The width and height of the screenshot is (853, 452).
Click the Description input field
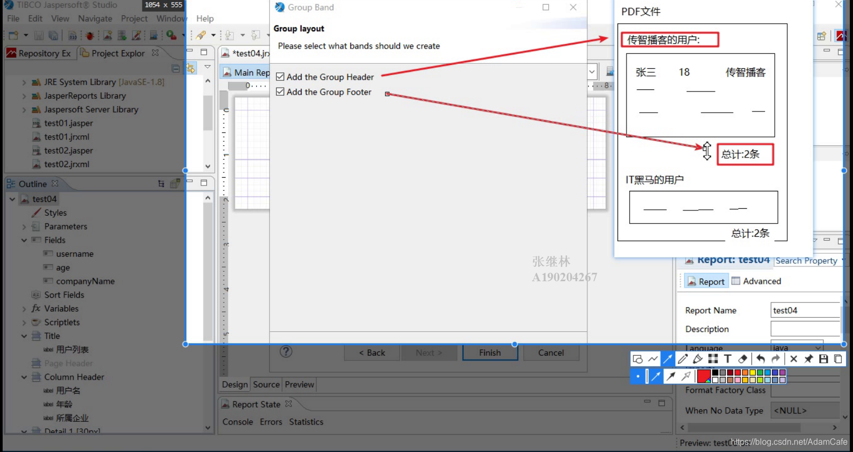[805, 329]
